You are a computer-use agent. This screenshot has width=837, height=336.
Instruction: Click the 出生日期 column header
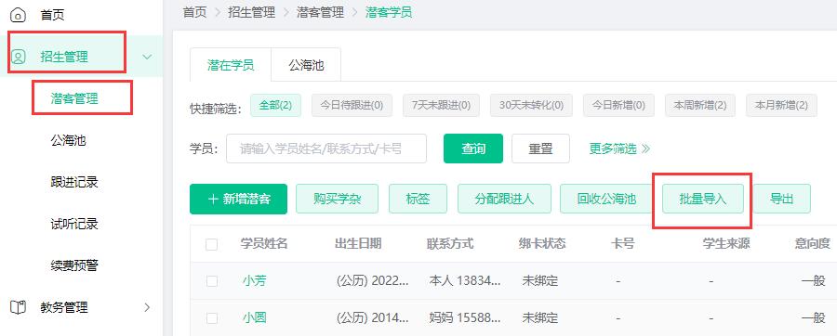tap(358, 244)
